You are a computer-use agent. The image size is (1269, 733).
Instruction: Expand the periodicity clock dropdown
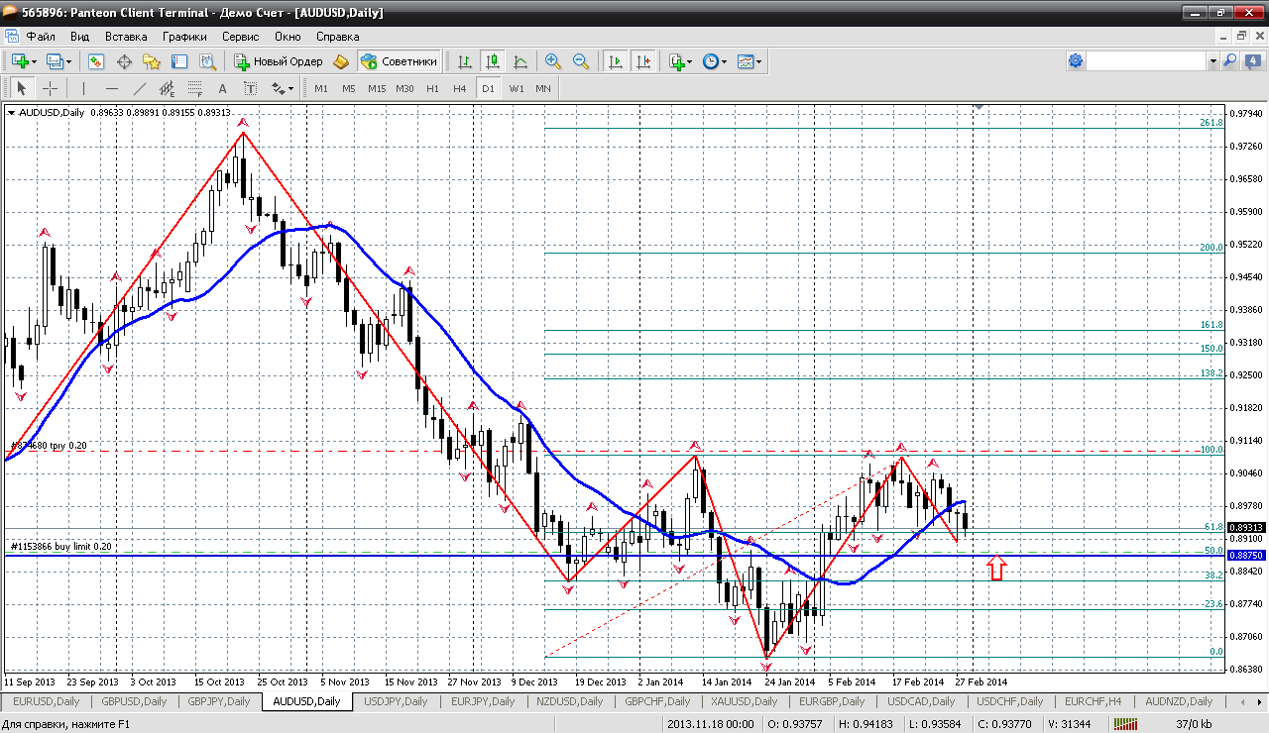click(714, 61)
